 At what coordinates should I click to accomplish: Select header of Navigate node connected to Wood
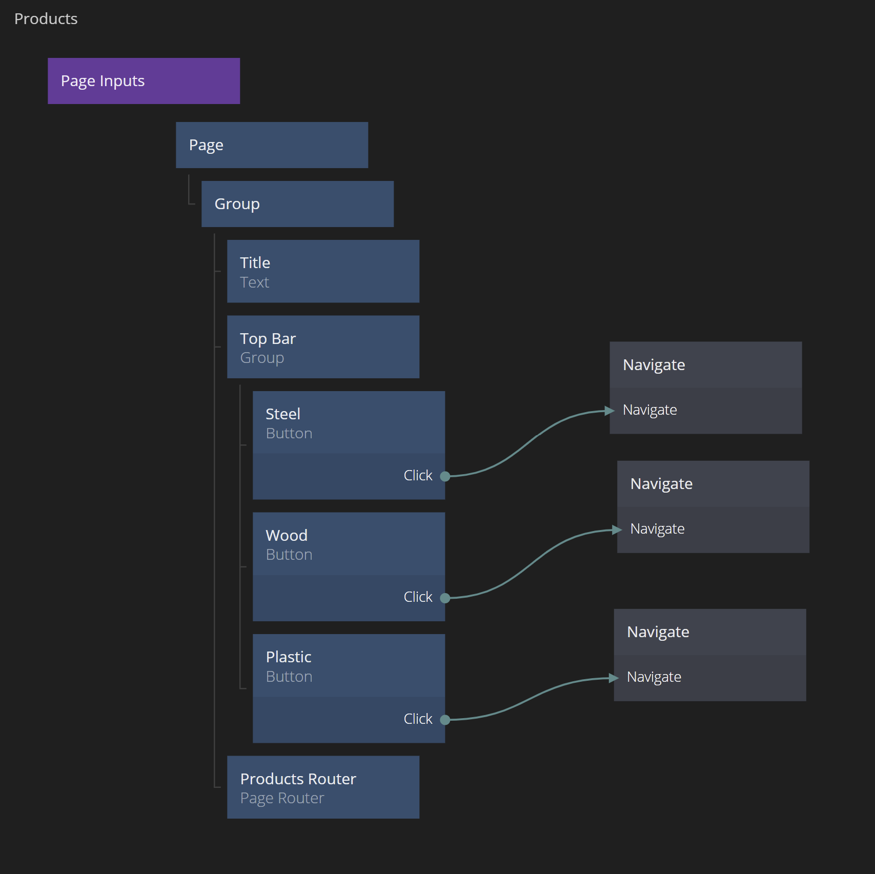click(x=713, y=484)
